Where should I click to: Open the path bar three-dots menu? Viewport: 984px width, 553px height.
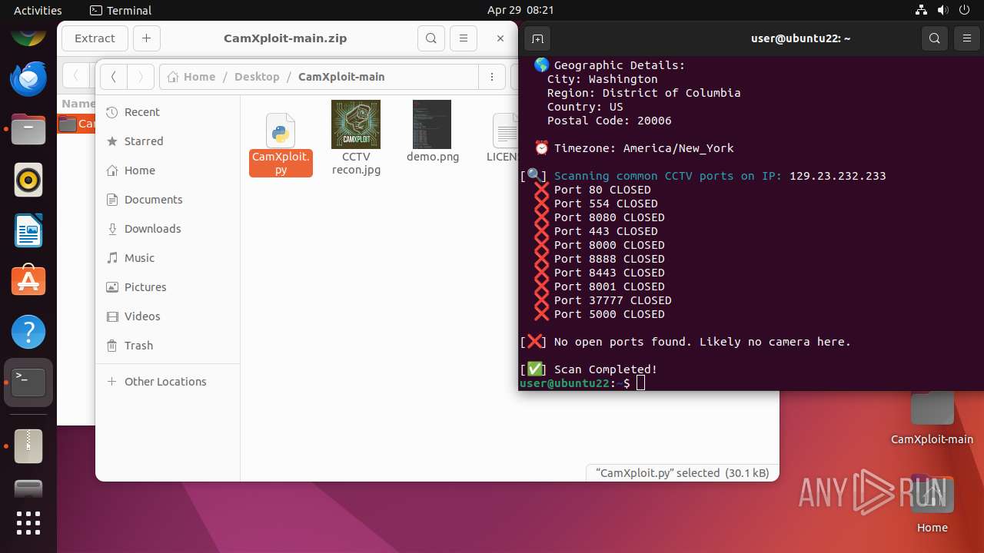(491, 77)
